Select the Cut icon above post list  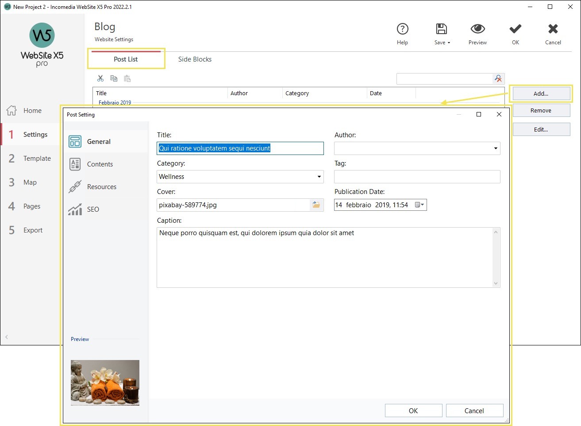[x=100, y=78]
